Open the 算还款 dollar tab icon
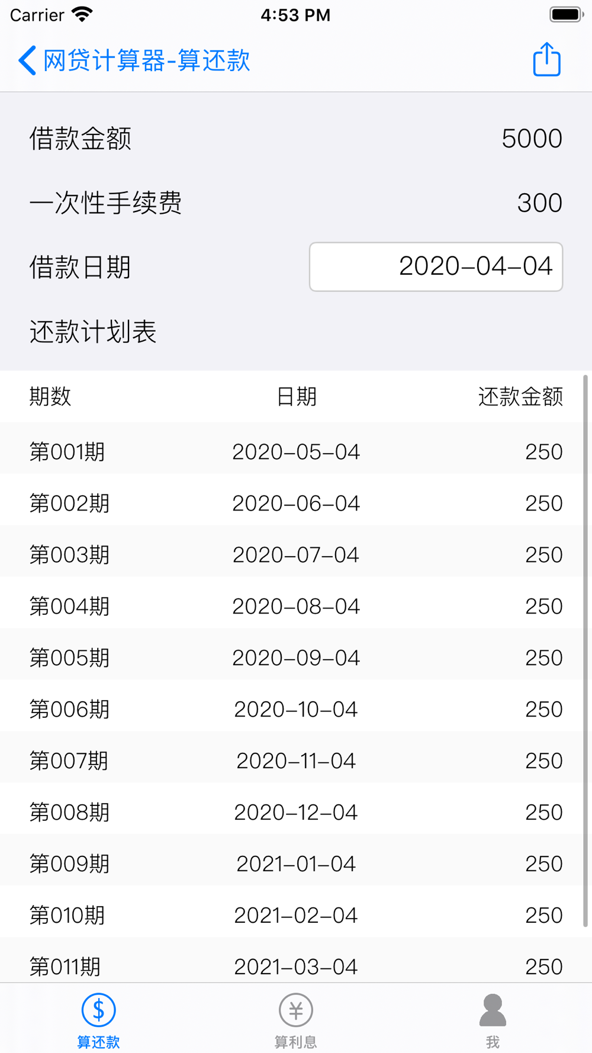Viewport: 592px width, 1053px height. click(98, 1010)
